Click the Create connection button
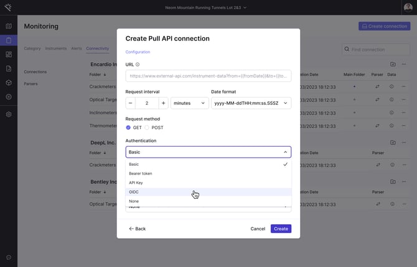Viewport: 417px width, 267px height. pyautogui.click(x=384, y=26)
